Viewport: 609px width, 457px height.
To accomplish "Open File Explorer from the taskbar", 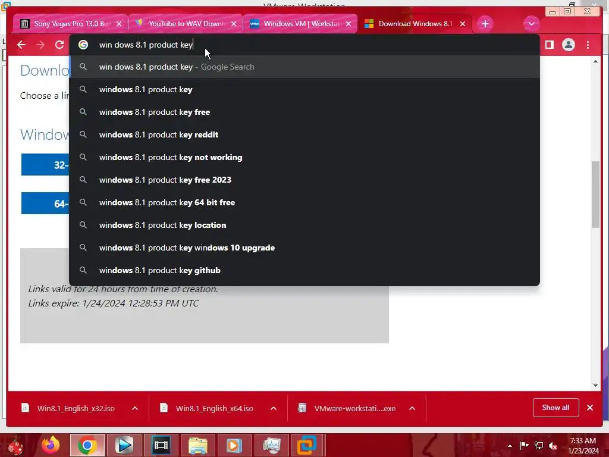I will [198, 445].
